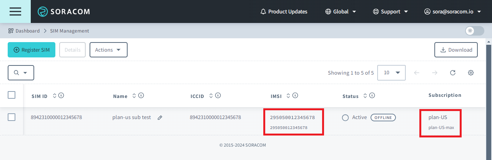Click the SORACOM logo
Viewport: 492px width, 160px height.
click(64, 11)
